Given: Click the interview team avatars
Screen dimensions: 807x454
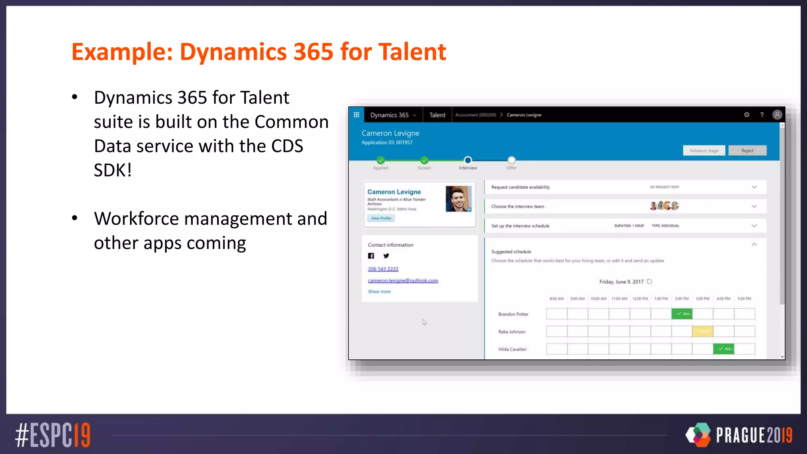Looking at the screenshot, I should [x=664, y=206].
